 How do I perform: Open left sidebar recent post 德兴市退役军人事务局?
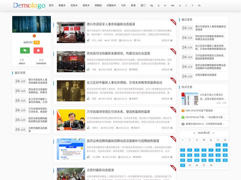click(38, 81)
